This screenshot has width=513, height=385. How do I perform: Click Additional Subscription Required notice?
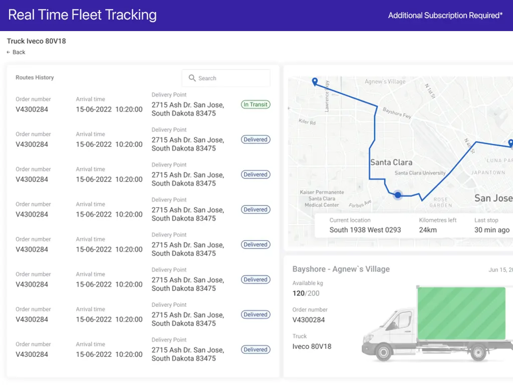[445, 16]
